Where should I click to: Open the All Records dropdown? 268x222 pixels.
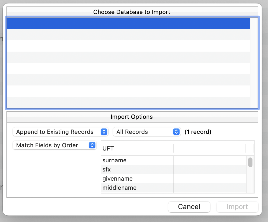coord(147,132)
